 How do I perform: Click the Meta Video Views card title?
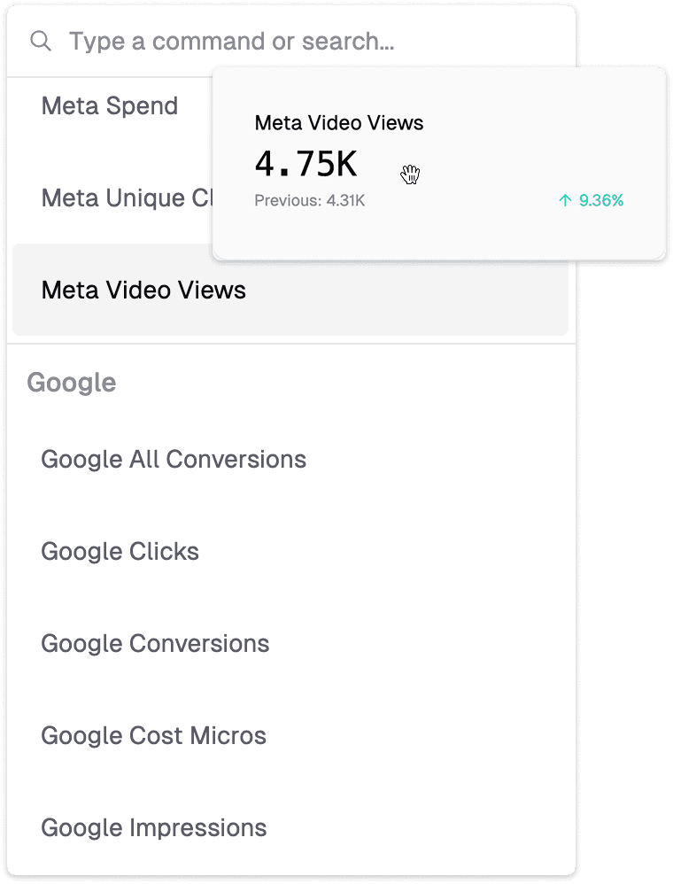(x=339, y=123)
